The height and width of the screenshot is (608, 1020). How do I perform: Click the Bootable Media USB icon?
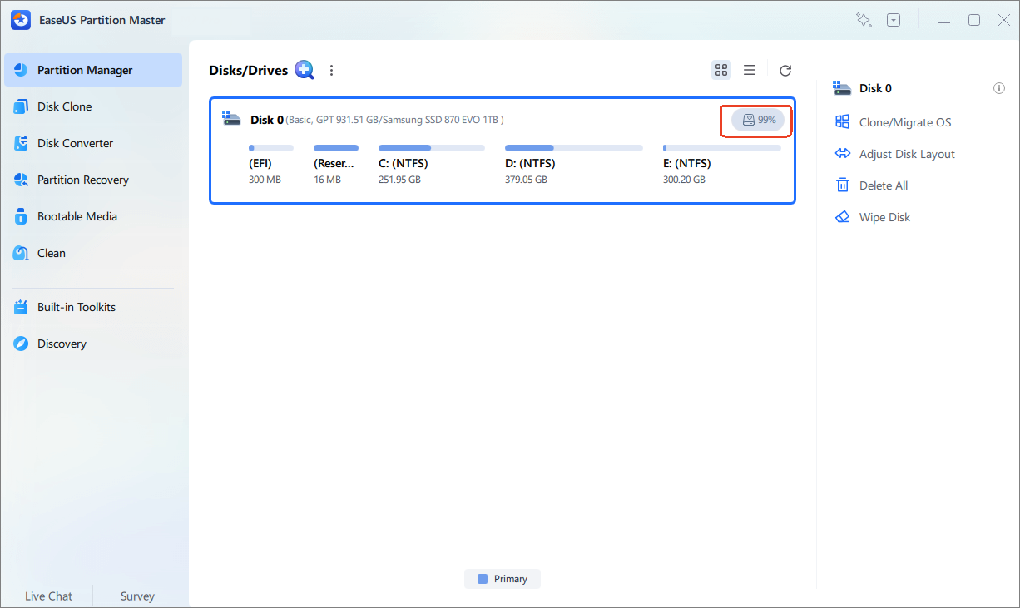tap(21, 216)
